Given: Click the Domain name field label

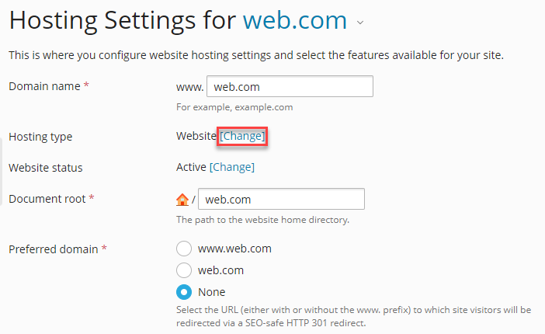Looking at the screenshot, I should 44,86.
